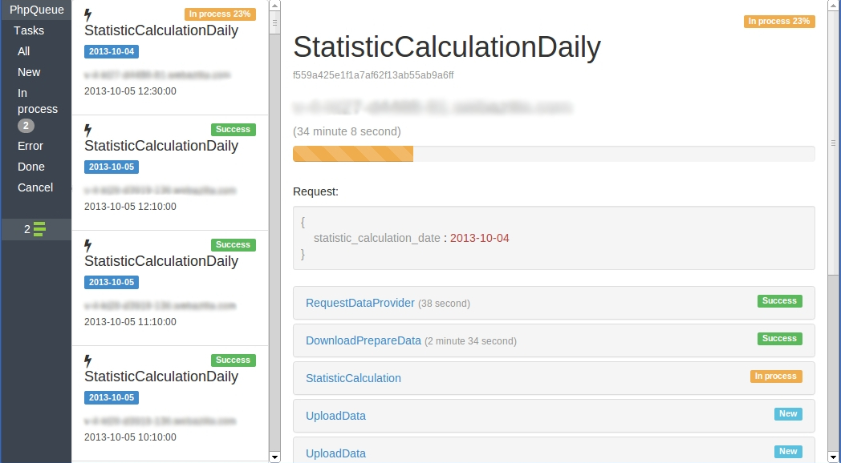Filter tasks by Error status

[30, 146]
